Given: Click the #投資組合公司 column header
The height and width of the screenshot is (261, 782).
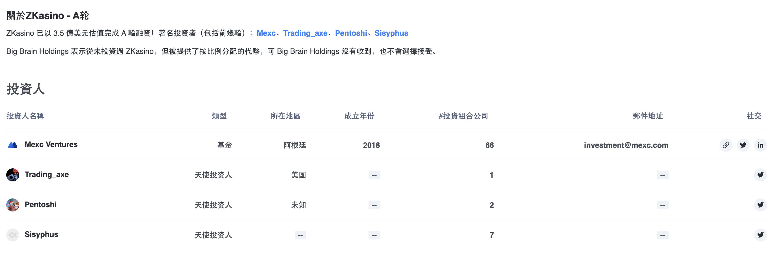Looking at the screenshot, I should [463, 116].
